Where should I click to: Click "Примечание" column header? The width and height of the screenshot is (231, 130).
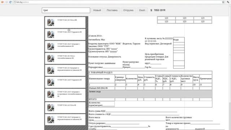tap(206, 79)
